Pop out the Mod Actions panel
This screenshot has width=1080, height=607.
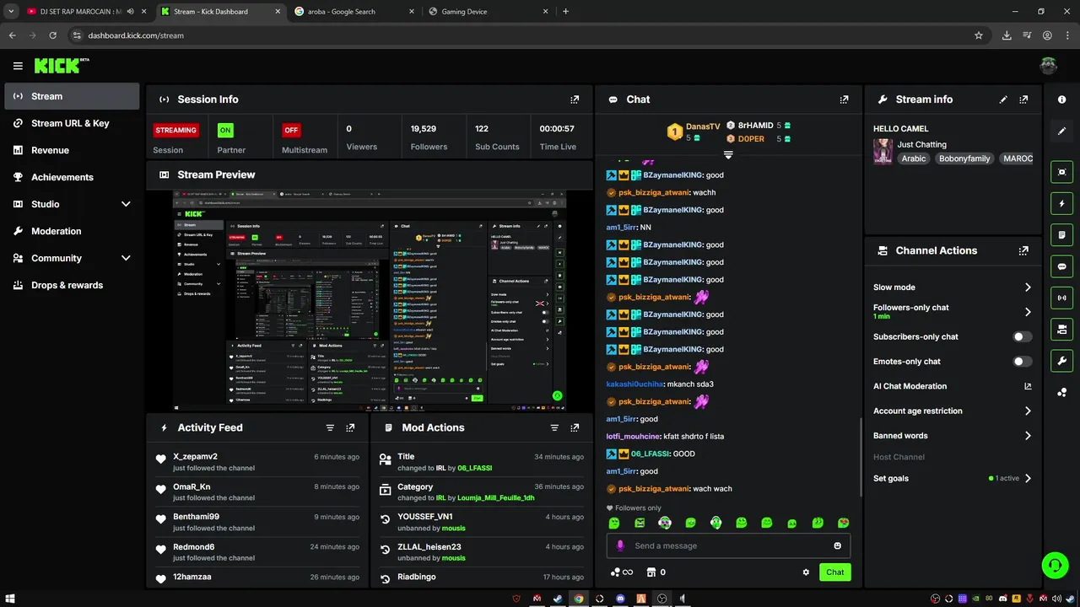click(x=575, y=427)
